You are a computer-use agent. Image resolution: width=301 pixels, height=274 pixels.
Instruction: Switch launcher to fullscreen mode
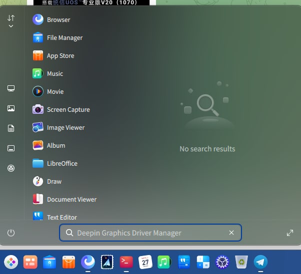tap(290, 233)
